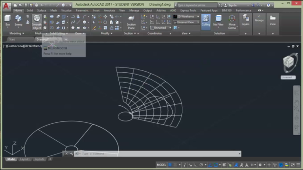This screenshot has height=170, width=303.
Task: Toggle grid display in status bar
Action: coord(170,165)
